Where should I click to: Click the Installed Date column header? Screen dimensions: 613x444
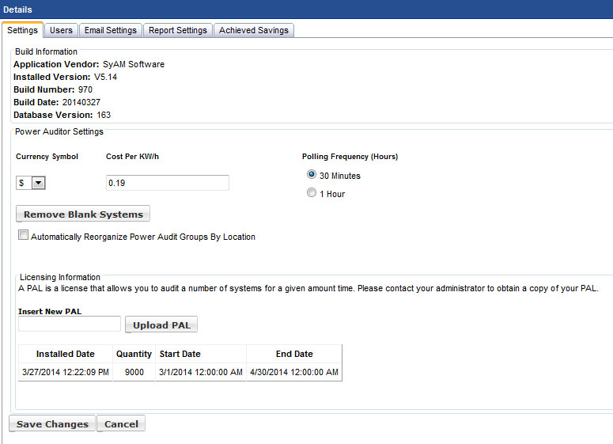click(x=65, y=354)
